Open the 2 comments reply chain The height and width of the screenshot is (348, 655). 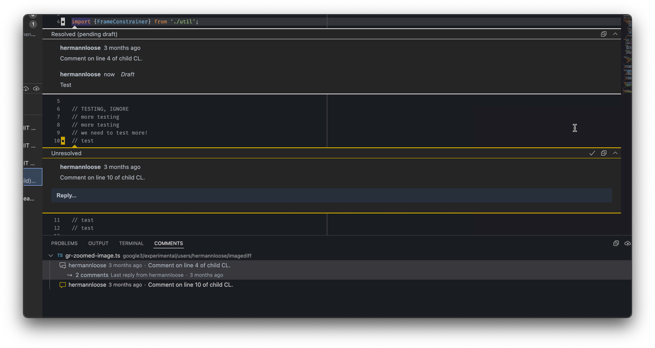92,275
